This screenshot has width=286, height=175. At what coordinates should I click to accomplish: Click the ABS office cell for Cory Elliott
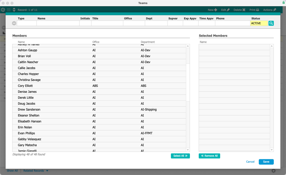(x=95, y=86)
